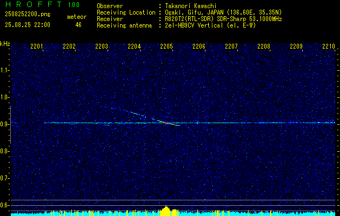Click the 2210 time axis marker

click(x=329, y=46)
